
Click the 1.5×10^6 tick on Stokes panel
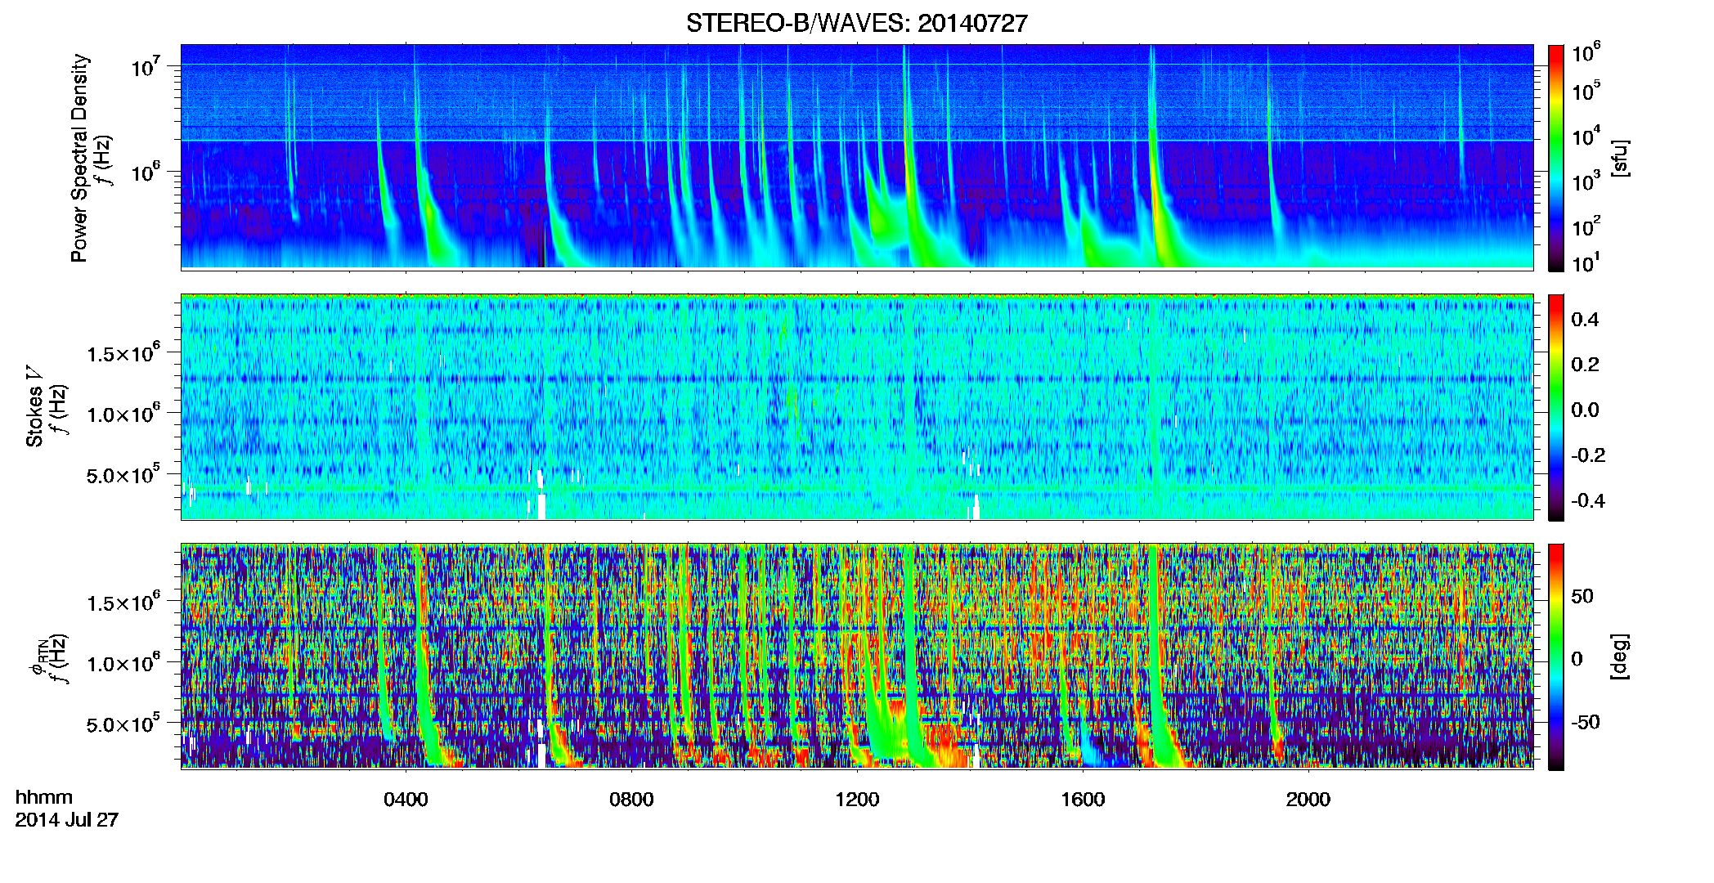point(123,353)
